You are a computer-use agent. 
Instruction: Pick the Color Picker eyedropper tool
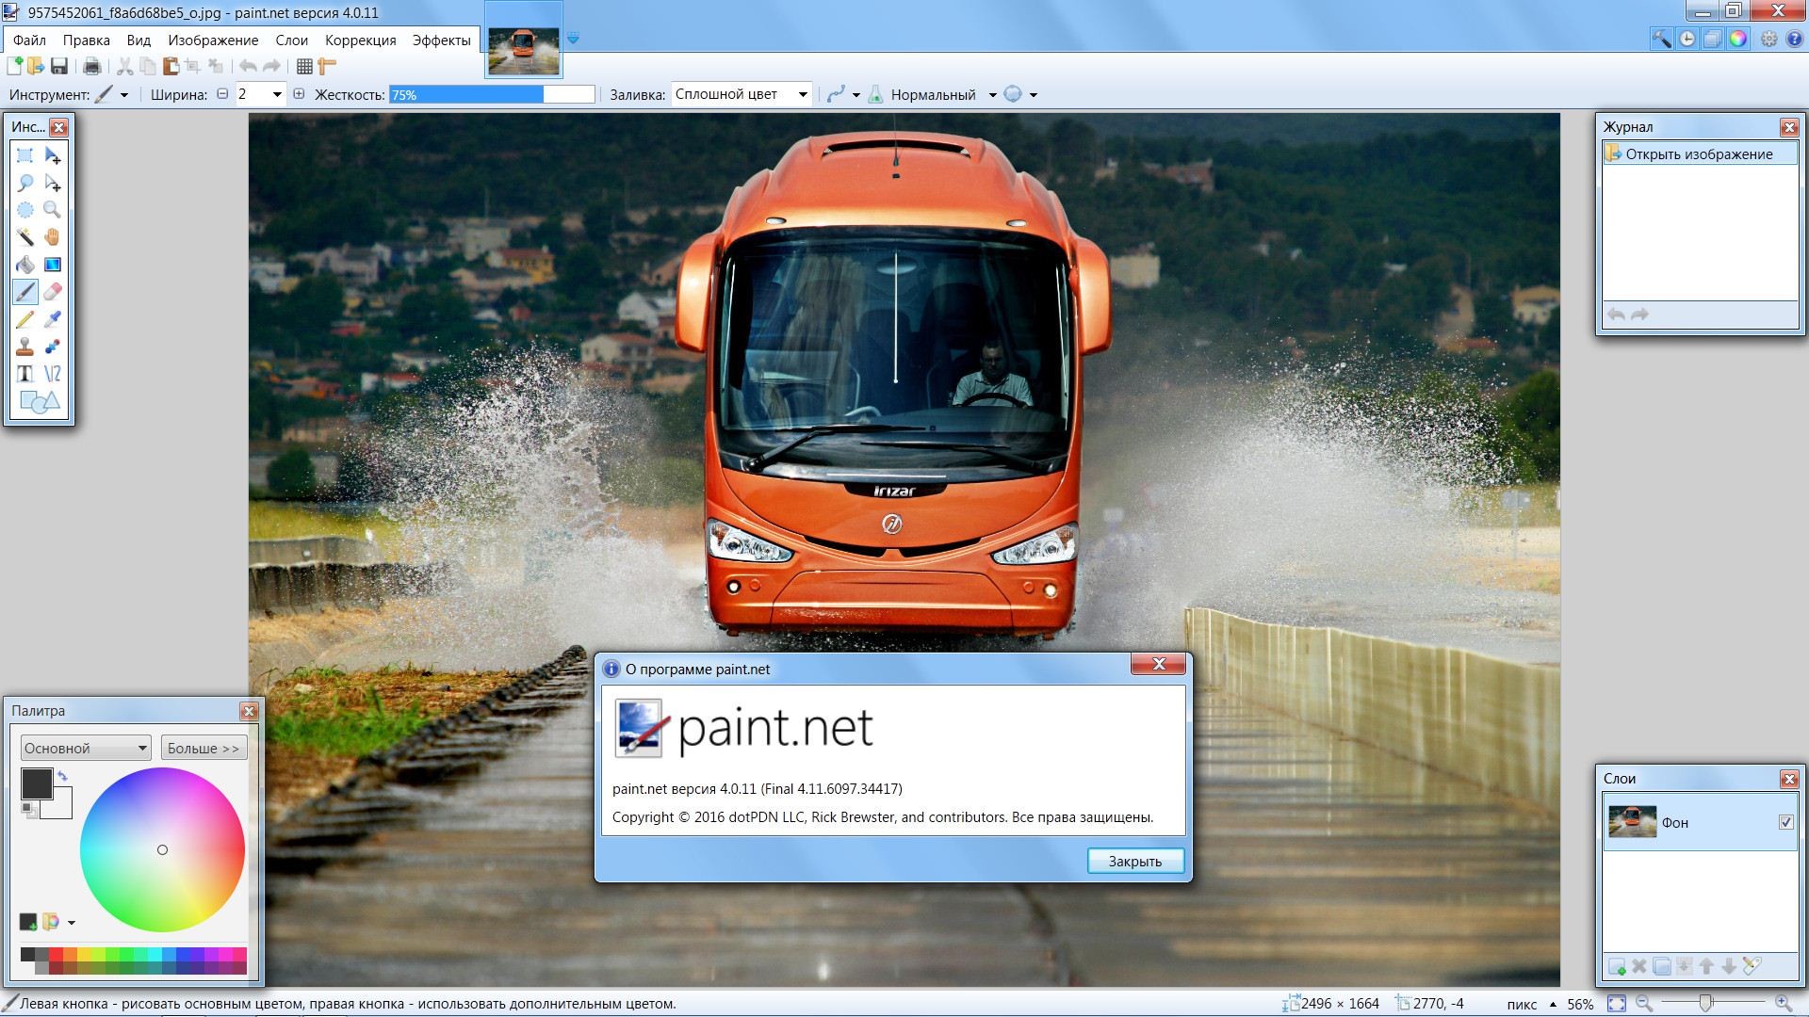click(52, 319)
